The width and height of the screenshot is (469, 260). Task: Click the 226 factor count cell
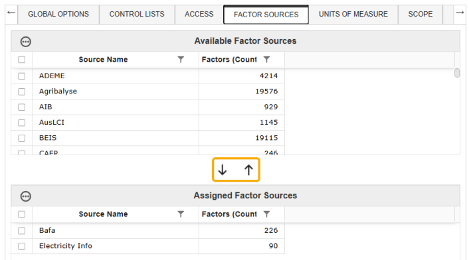pyautogui.click(x=242, y=231)
